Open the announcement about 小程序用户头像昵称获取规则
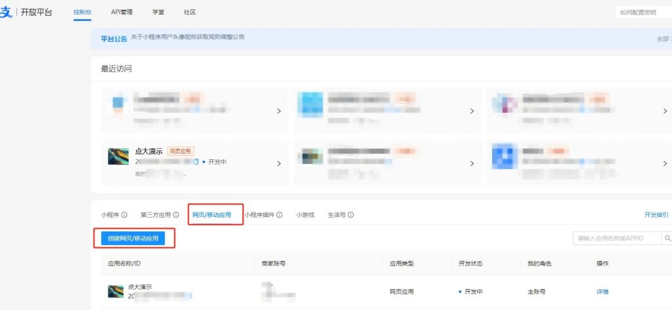 click(x=188, y=37)
